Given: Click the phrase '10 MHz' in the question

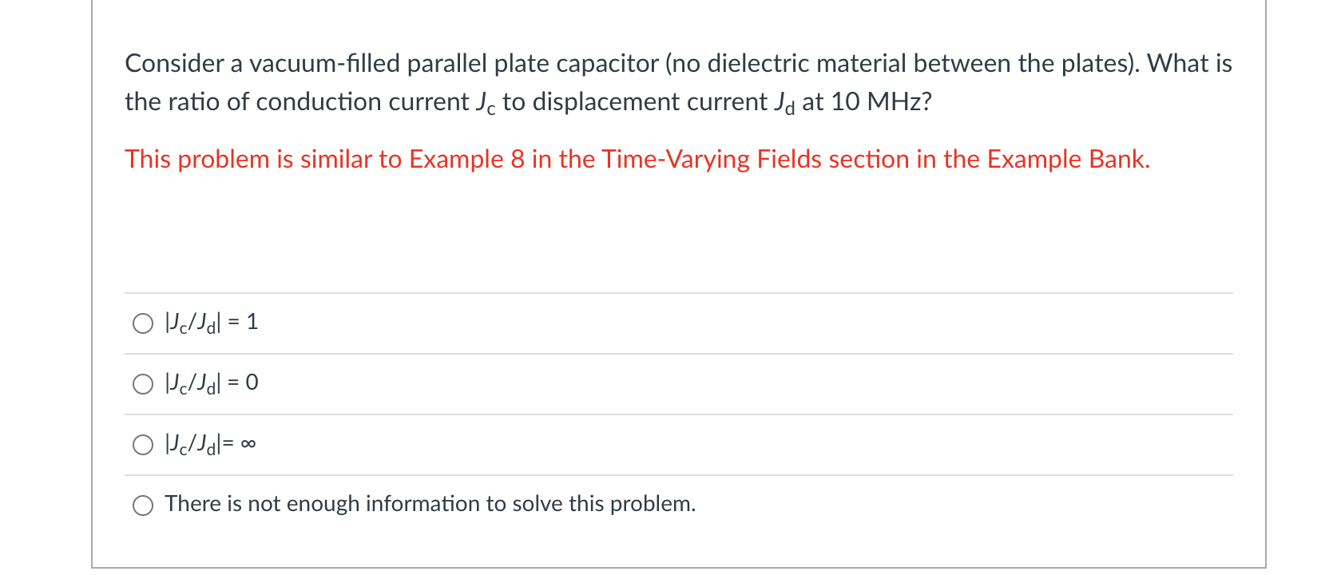Looking at the screenshot, I should [879, 101].
